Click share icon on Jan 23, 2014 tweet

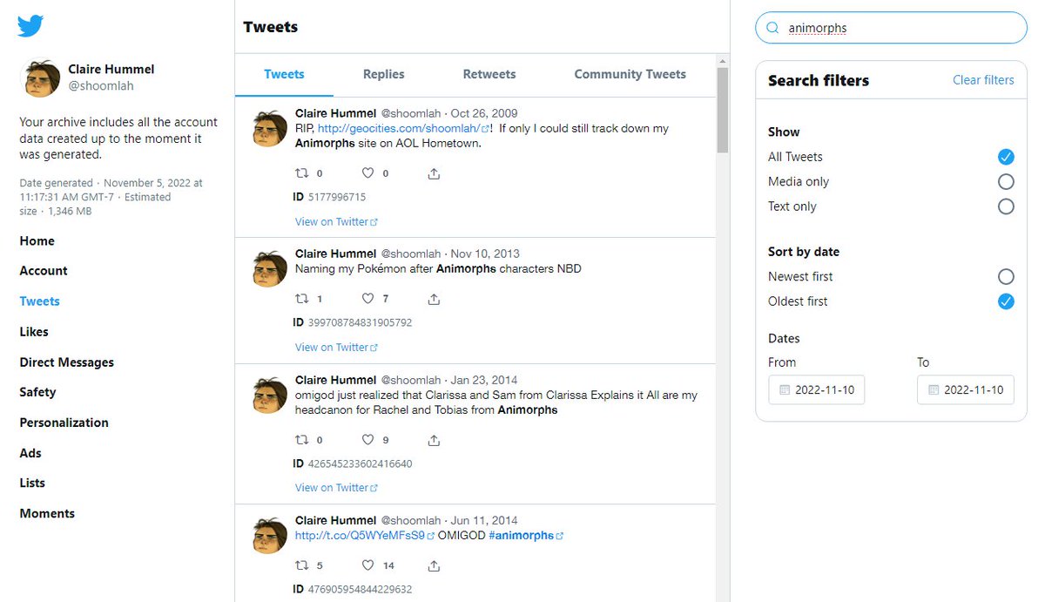434,440
